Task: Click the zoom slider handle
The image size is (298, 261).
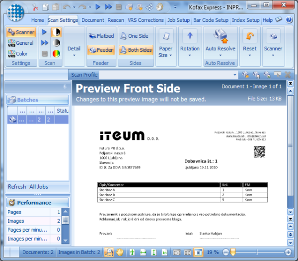Action: click(x=233, y=252)
